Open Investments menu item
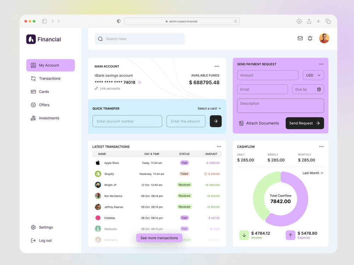 point(45,118)
